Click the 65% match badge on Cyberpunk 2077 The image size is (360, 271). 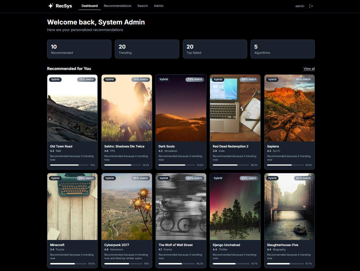[141, 178]
